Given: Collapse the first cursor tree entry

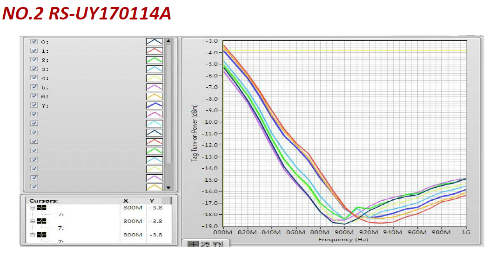Looking at the screenshot, I should coord(32,208).
